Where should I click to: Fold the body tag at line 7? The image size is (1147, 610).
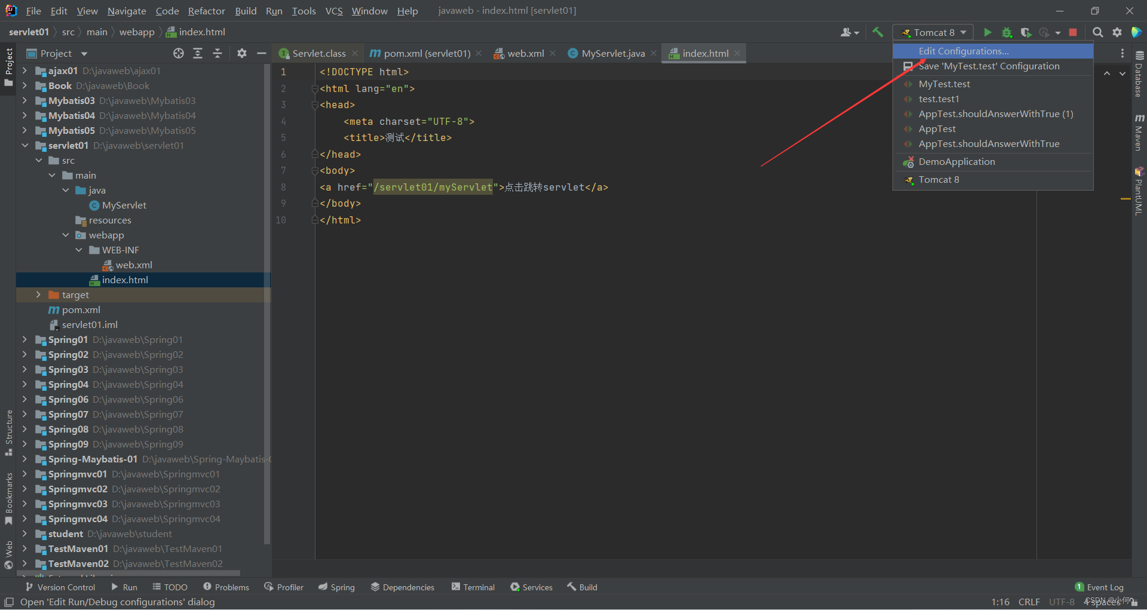click(x=315, y=171)
